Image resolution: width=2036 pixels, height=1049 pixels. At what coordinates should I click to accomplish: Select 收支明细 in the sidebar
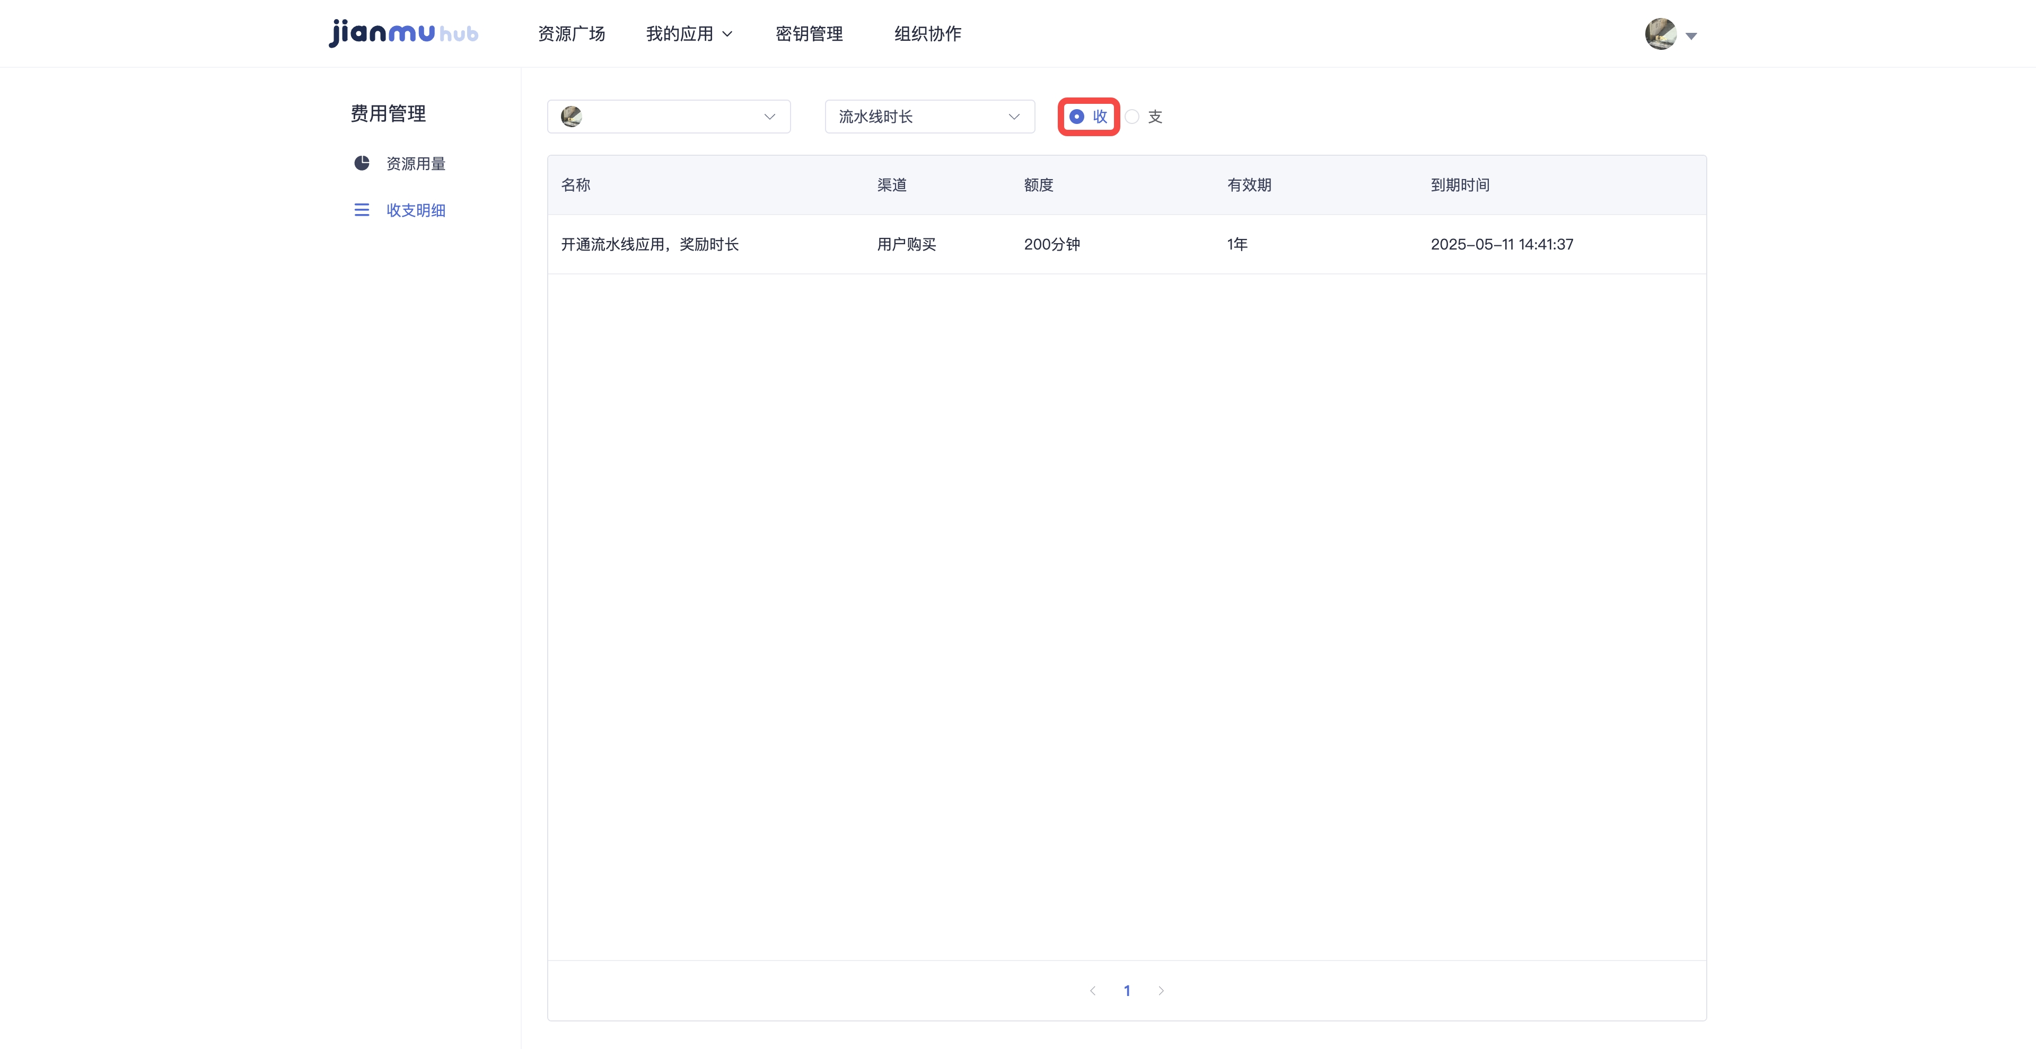[x=416, y=210]
